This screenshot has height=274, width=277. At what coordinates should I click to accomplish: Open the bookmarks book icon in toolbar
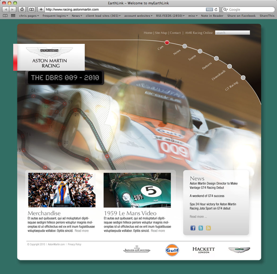click(31, 9)
